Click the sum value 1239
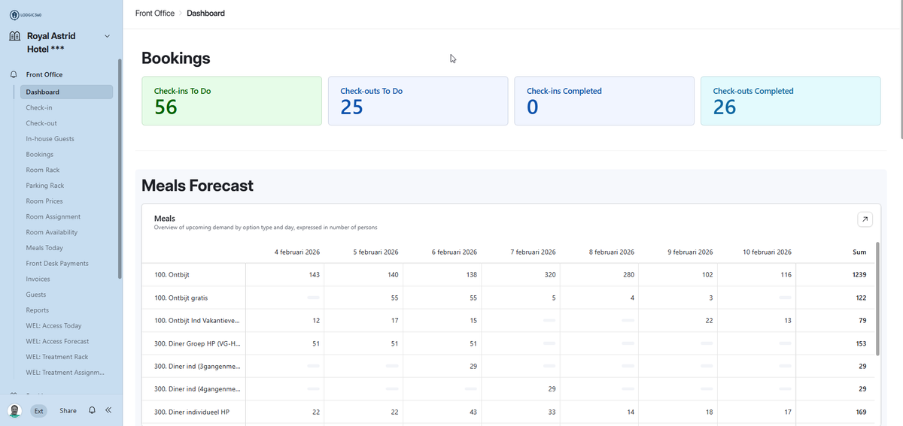 (x=859, y=275)
